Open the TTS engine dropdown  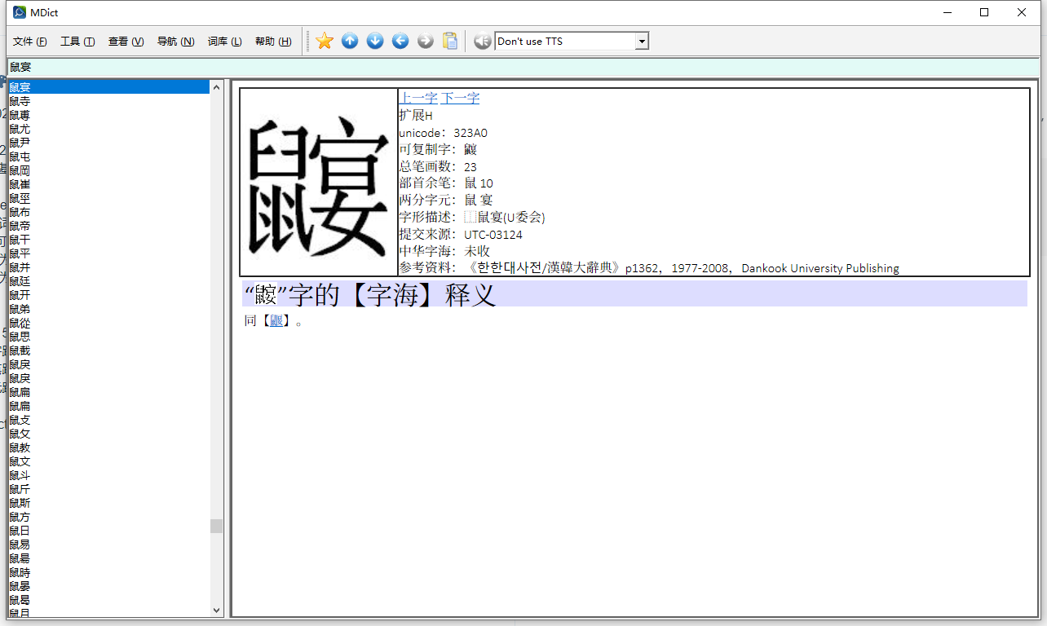[x=642, y=42]
